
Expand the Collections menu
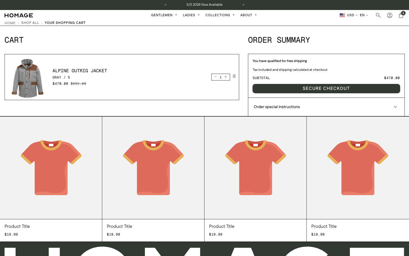tap(220, 15)
